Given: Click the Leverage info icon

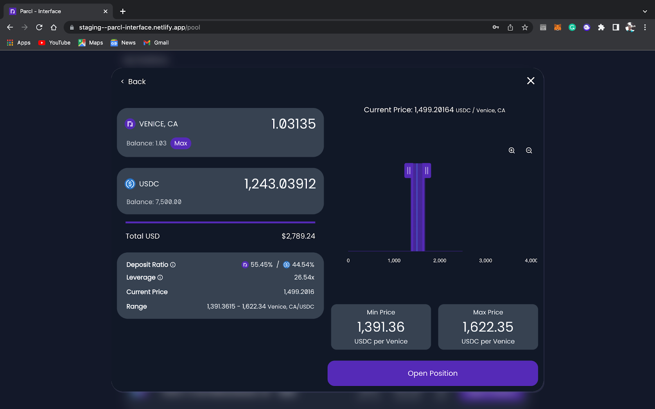Looking at the screenshot, I should point(160,277).
